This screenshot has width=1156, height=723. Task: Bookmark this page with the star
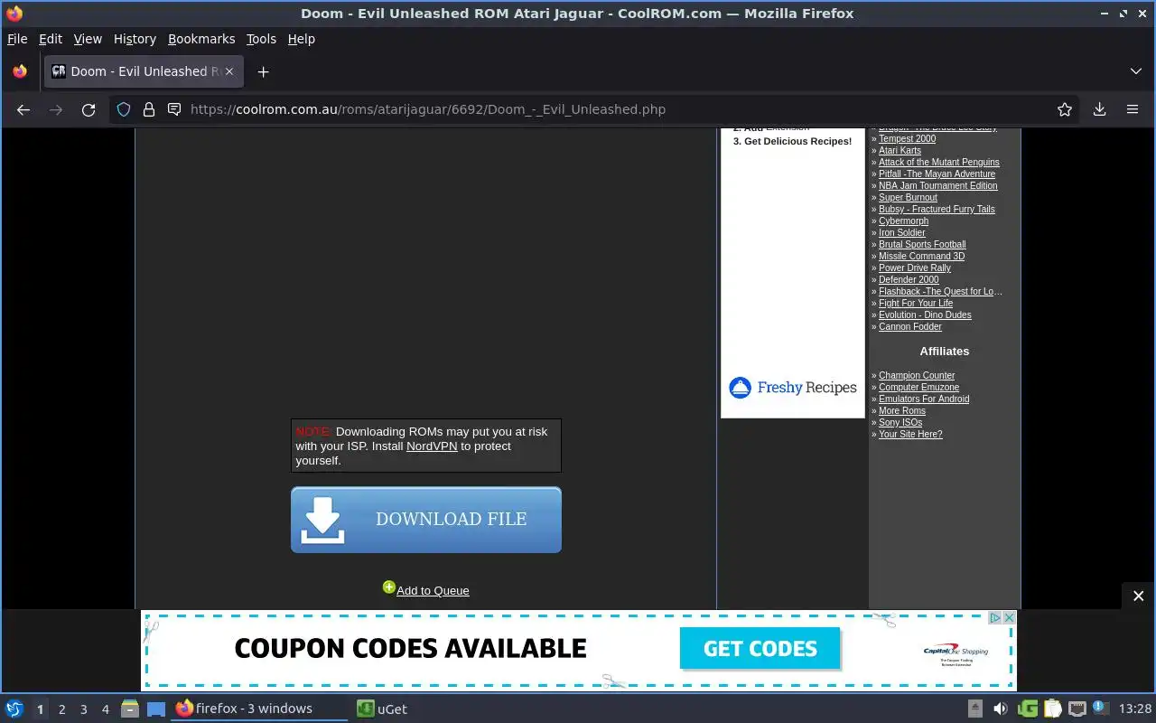pyautogui.click(x=1065, y=109)
